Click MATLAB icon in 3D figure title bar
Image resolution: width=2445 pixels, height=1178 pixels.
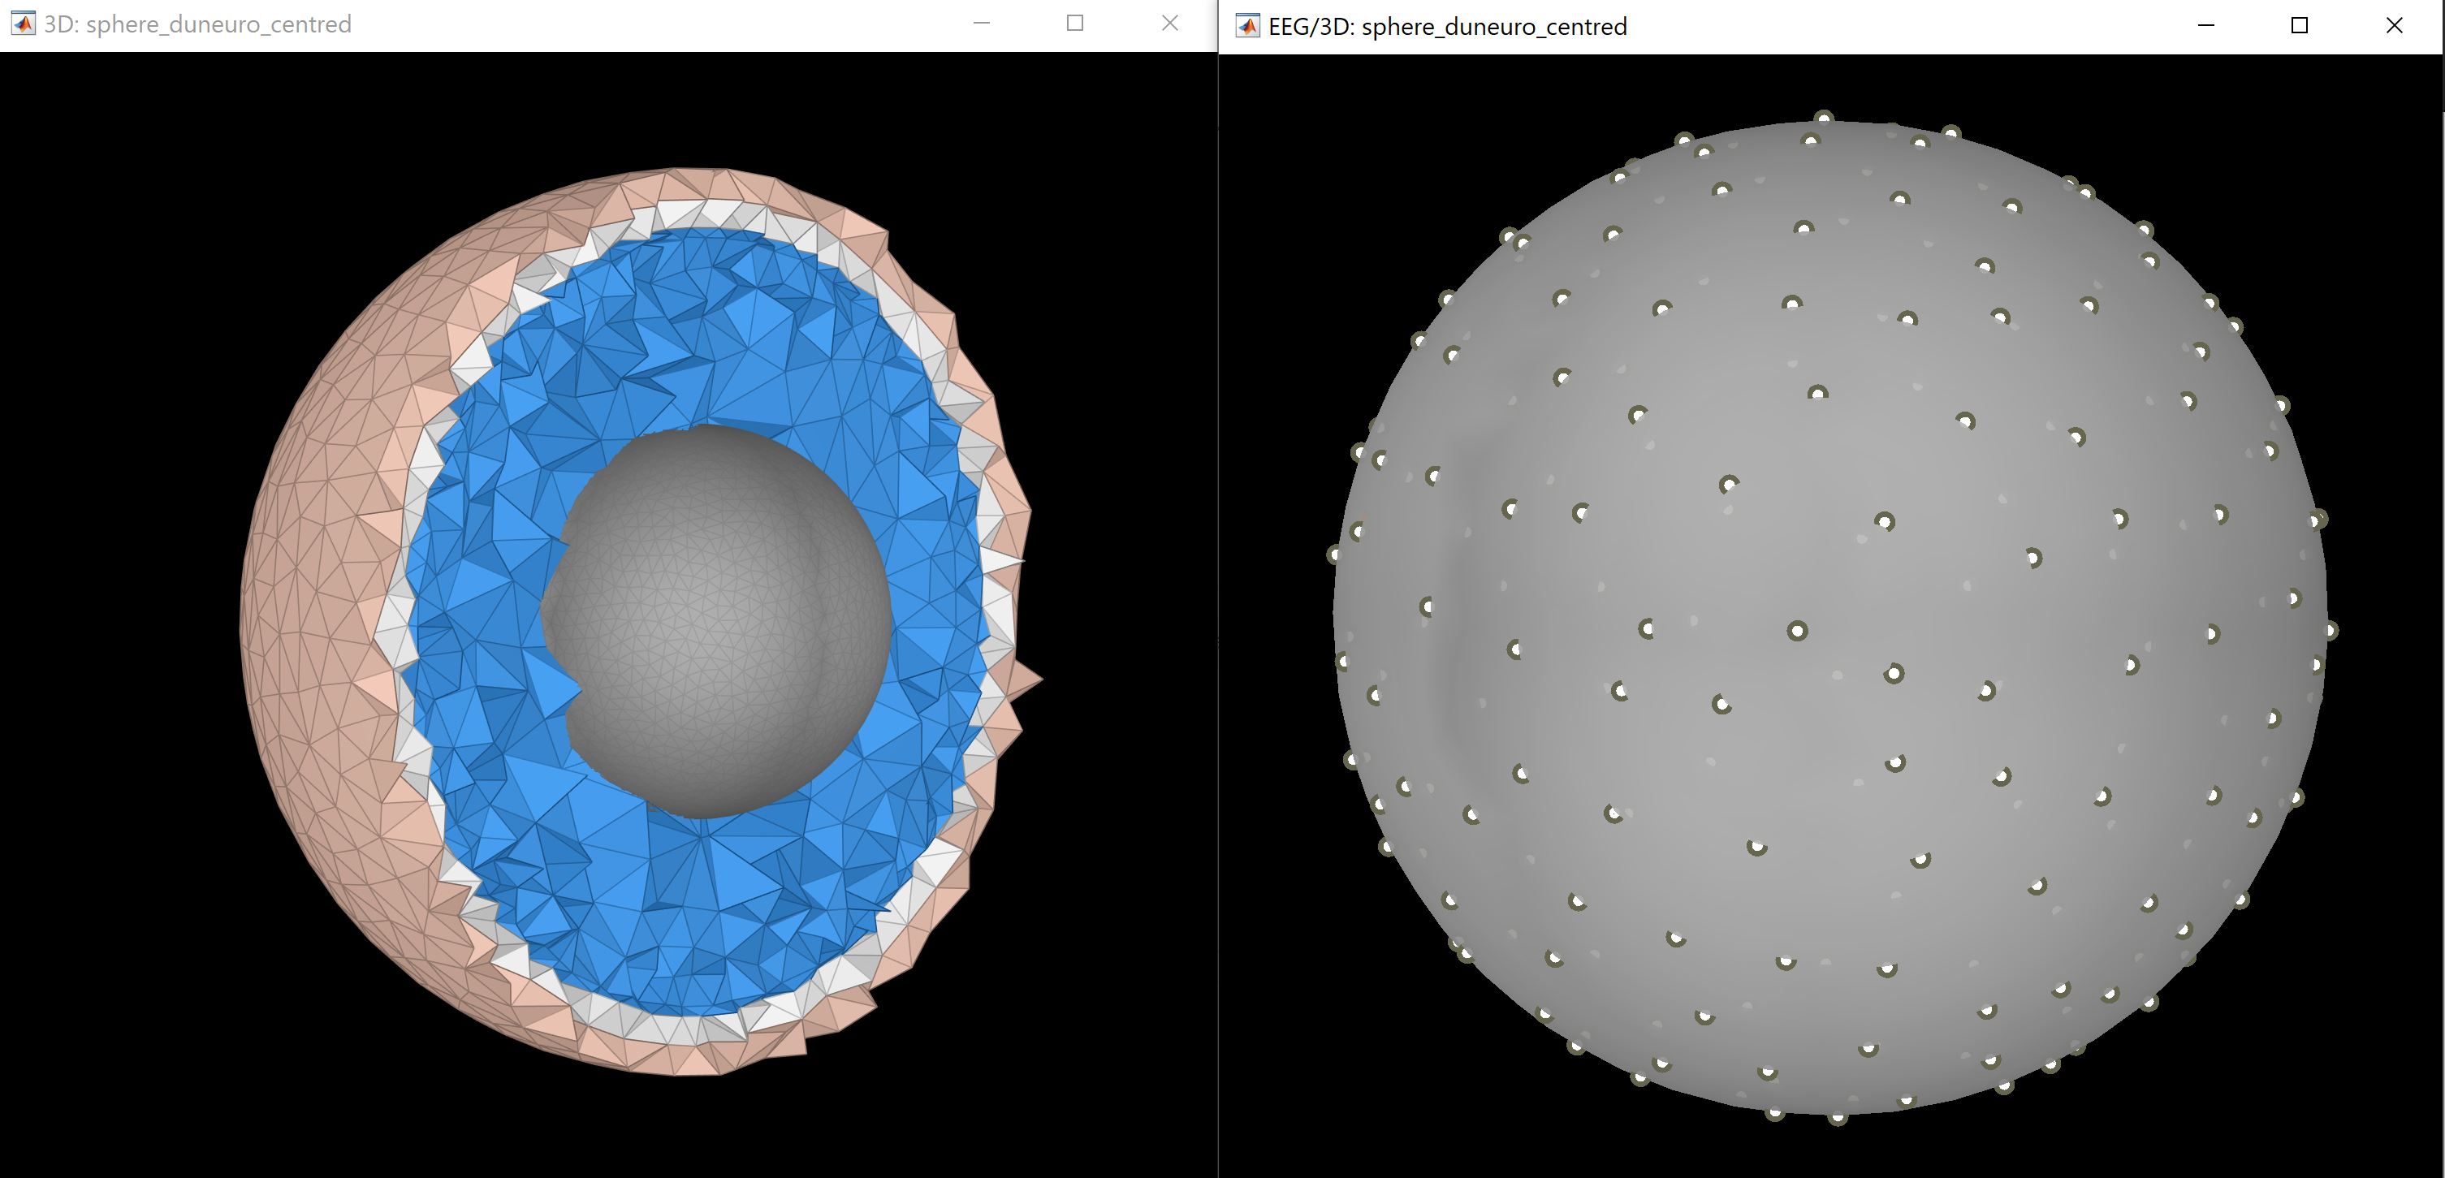coord(23,24)
